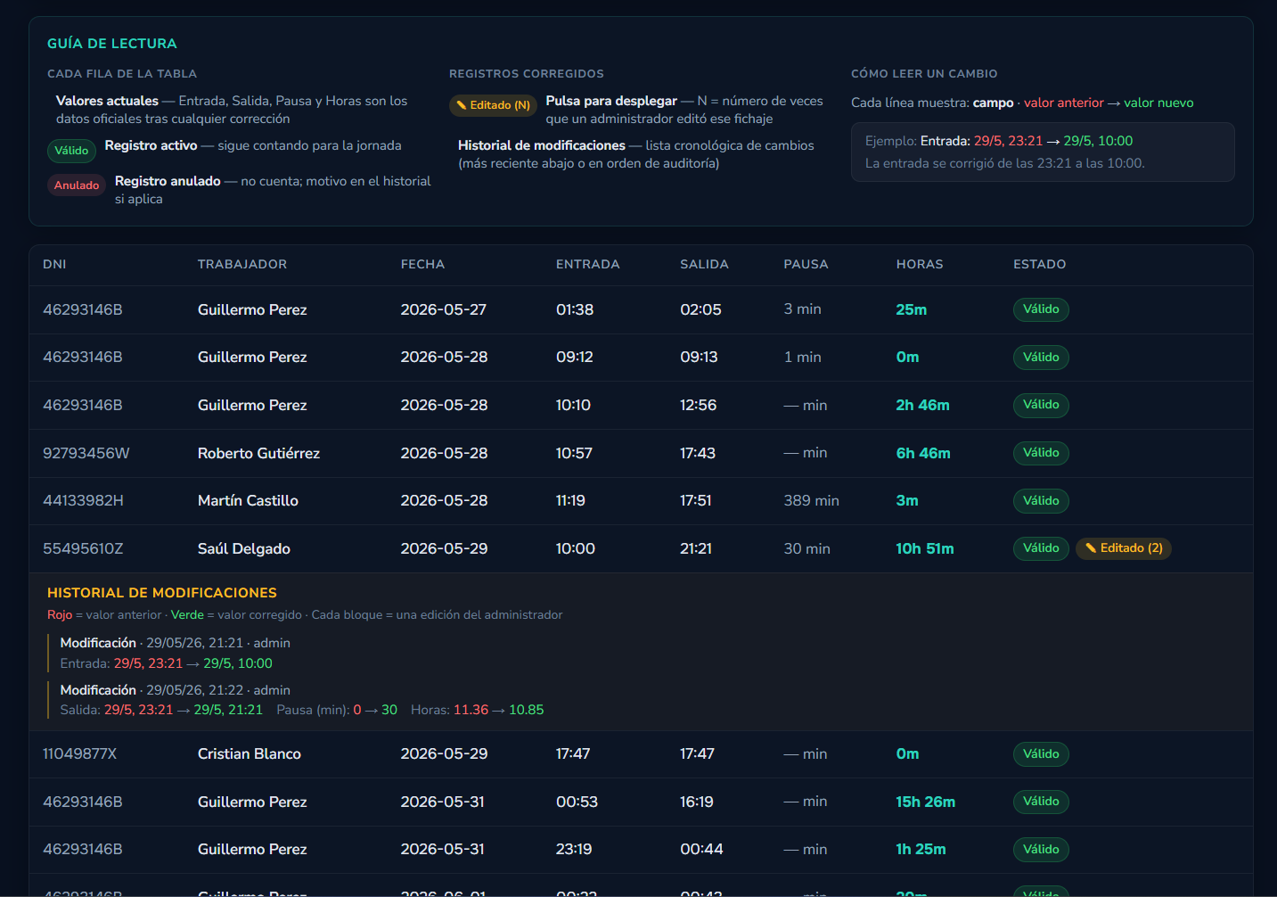This screenshot has height=897, width=1277.
Task: Click exit time 17:43
Action: (698, 453)
